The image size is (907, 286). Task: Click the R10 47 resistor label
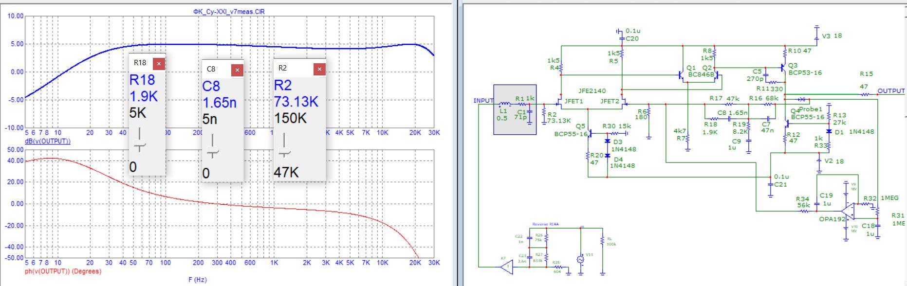pos(800,51)
